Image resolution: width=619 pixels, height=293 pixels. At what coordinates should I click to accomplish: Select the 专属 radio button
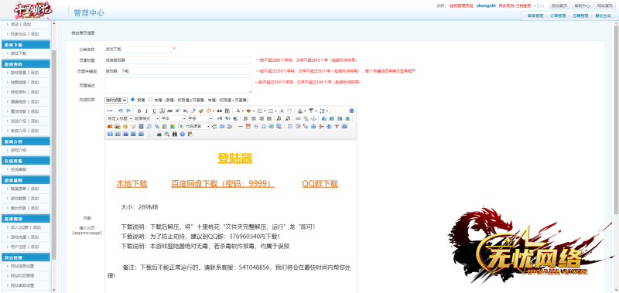point(150,100)
